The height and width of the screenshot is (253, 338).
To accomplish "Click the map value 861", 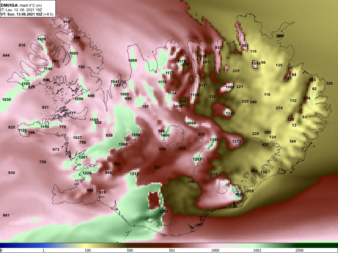I will 6,215.
